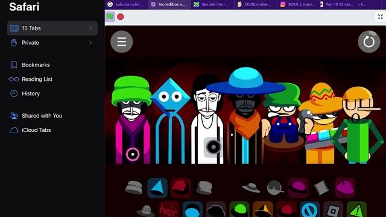Switch to the 'Incredibox x...' tab
Image resolution: width=386 pixels, height=217 pixels.
pos(169,4)
